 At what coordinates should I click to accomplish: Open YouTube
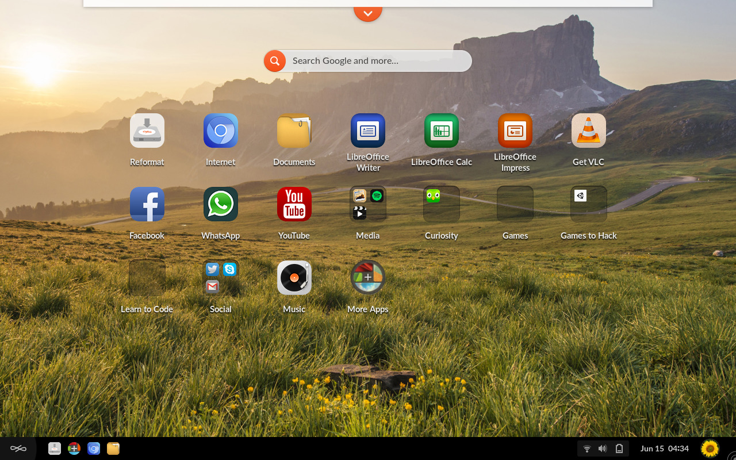(294, 204)
